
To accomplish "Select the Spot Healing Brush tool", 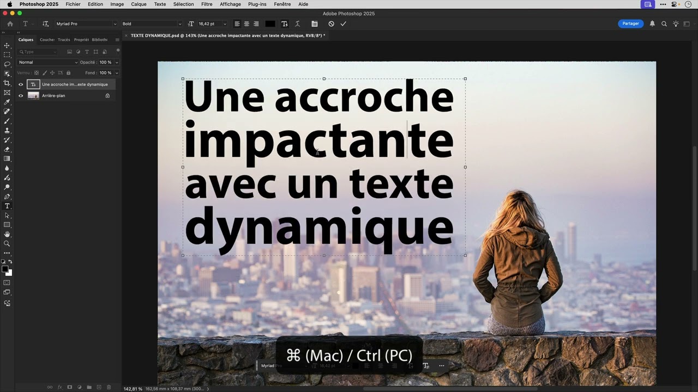I will click(7, 112).
